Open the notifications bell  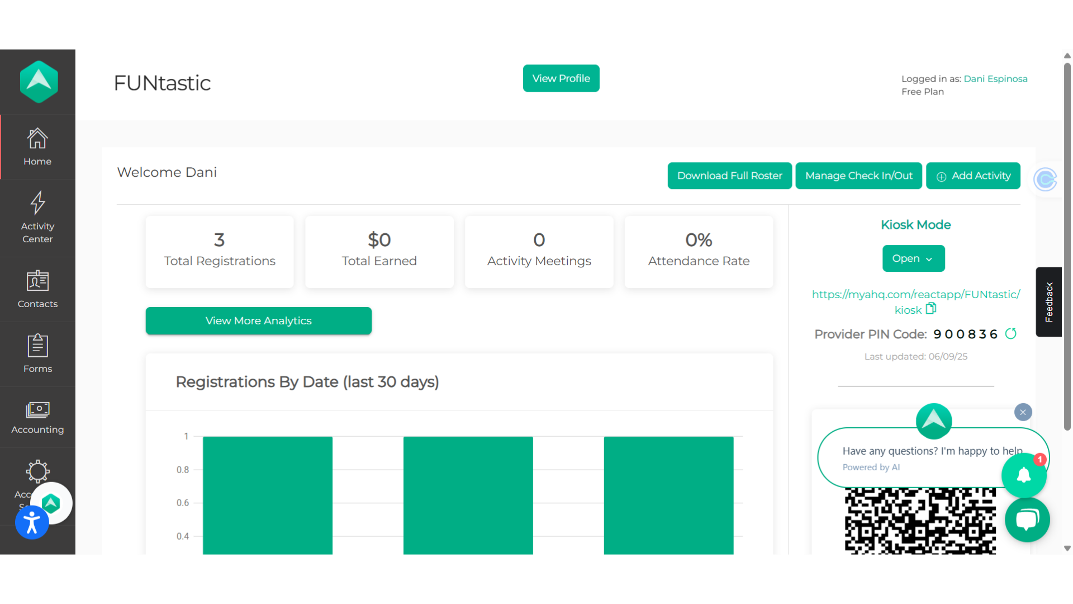[1024, 475]
